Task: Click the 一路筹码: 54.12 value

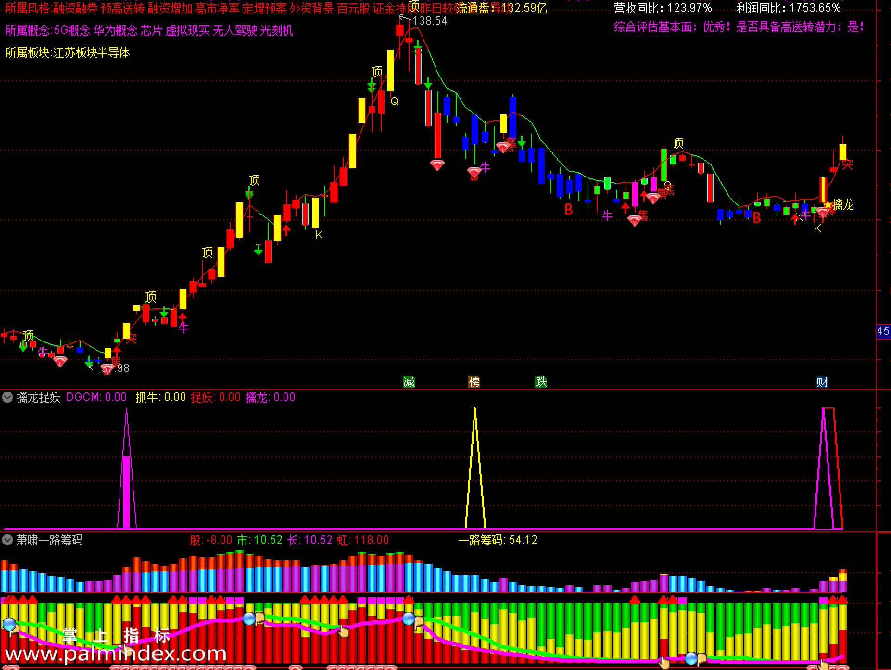Action: (498, 540)
